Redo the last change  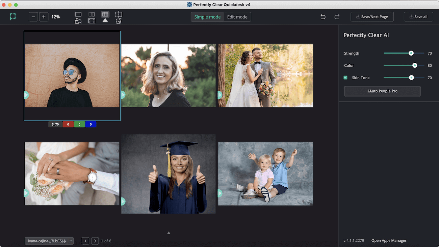click(337, 17)
